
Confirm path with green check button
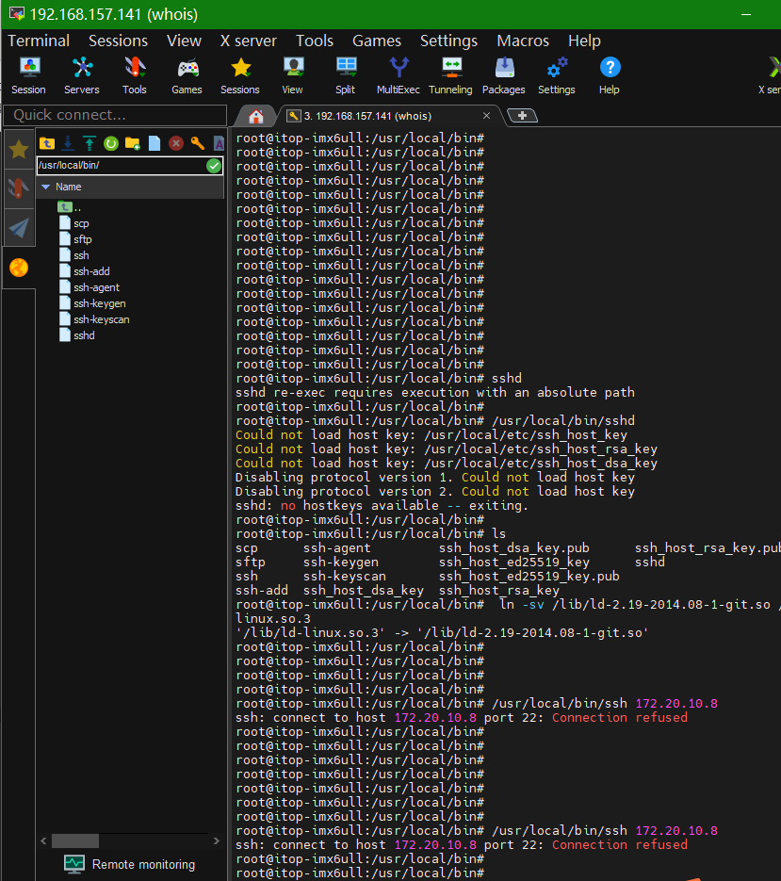pyautogui.click(x=214, y=166)
